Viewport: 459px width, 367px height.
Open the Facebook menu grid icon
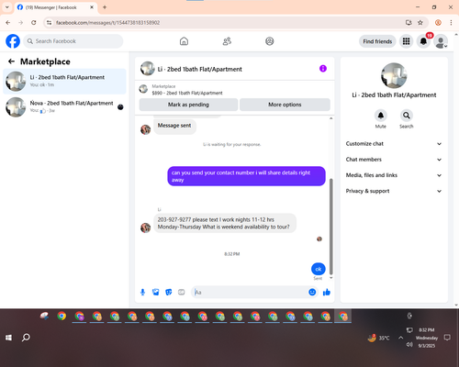pos(406,41)
